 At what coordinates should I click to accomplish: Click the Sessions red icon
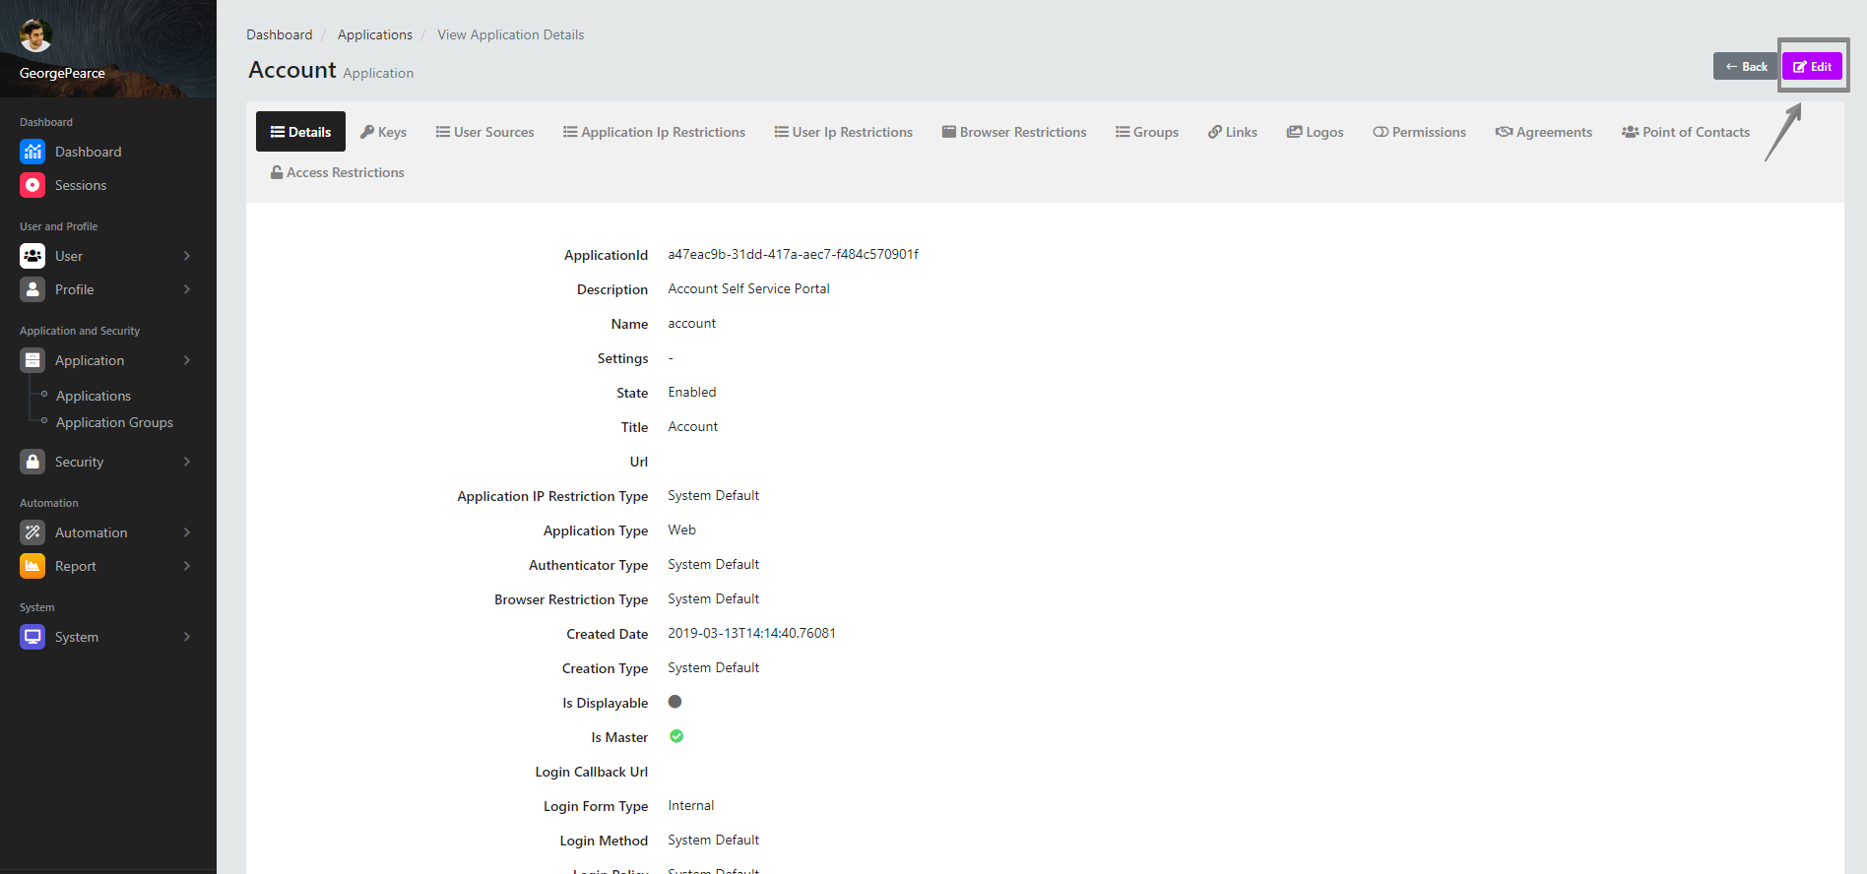tap(32, 185)
